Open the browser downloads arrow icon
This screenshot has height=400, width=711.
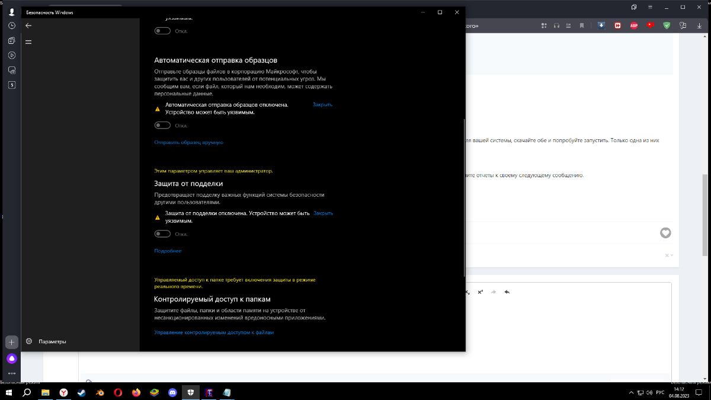(x=699, y=25)
